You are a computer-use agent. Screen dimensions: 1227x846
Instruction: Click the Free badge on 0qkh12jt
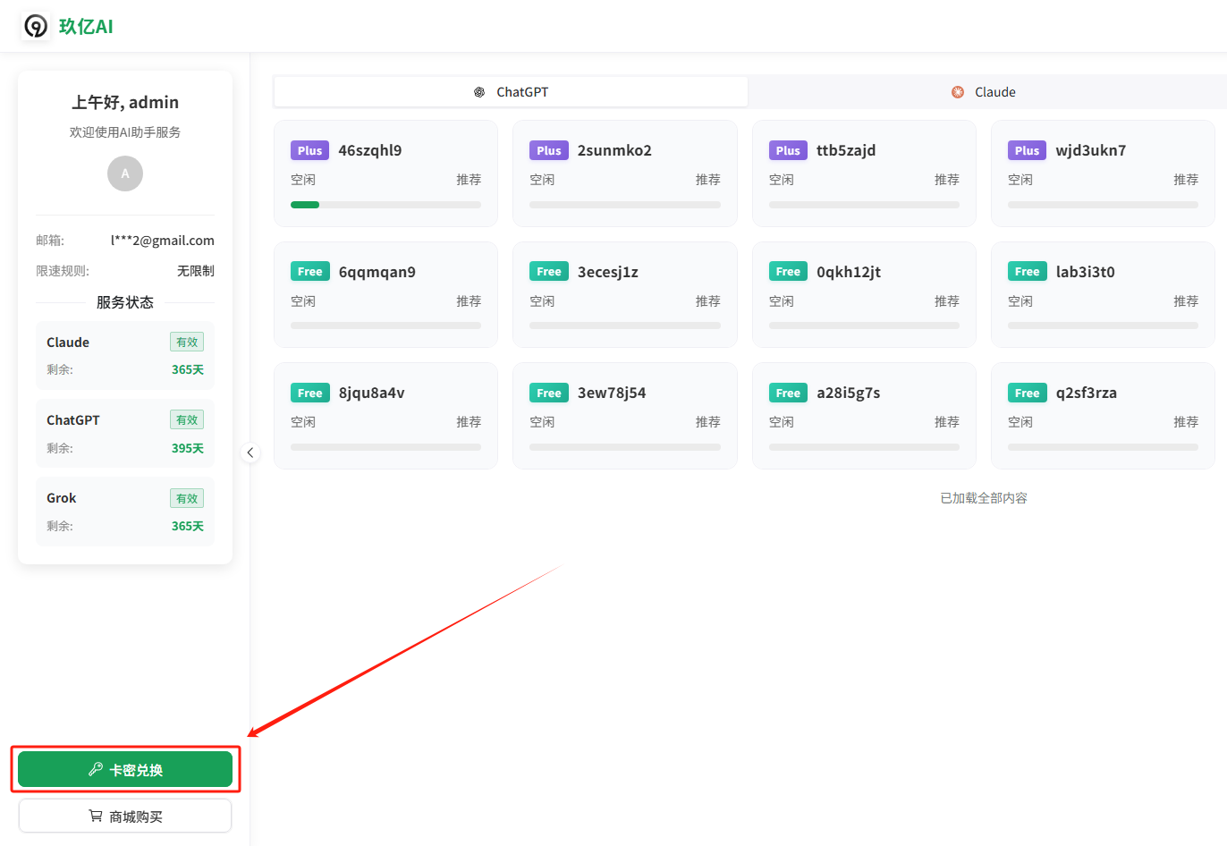[x=788, y=272]
